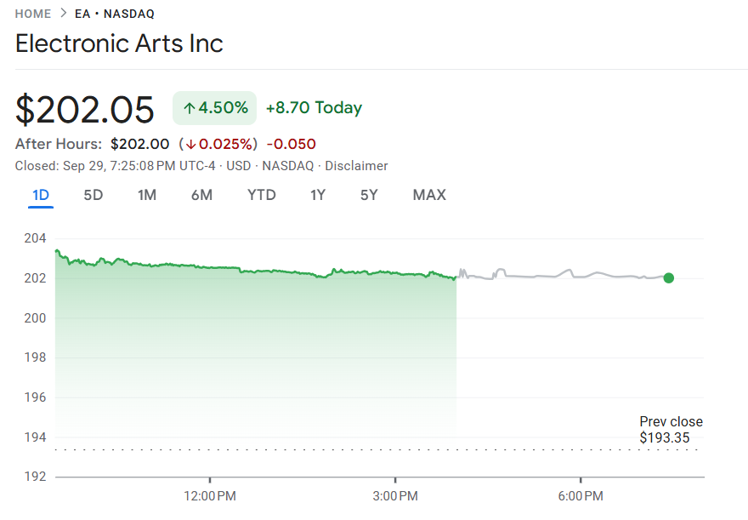This screenshot has height=520, width=748.
Task: Click the EA • NASDAQ breadcrumb
Action: click(x=115, y=14)
